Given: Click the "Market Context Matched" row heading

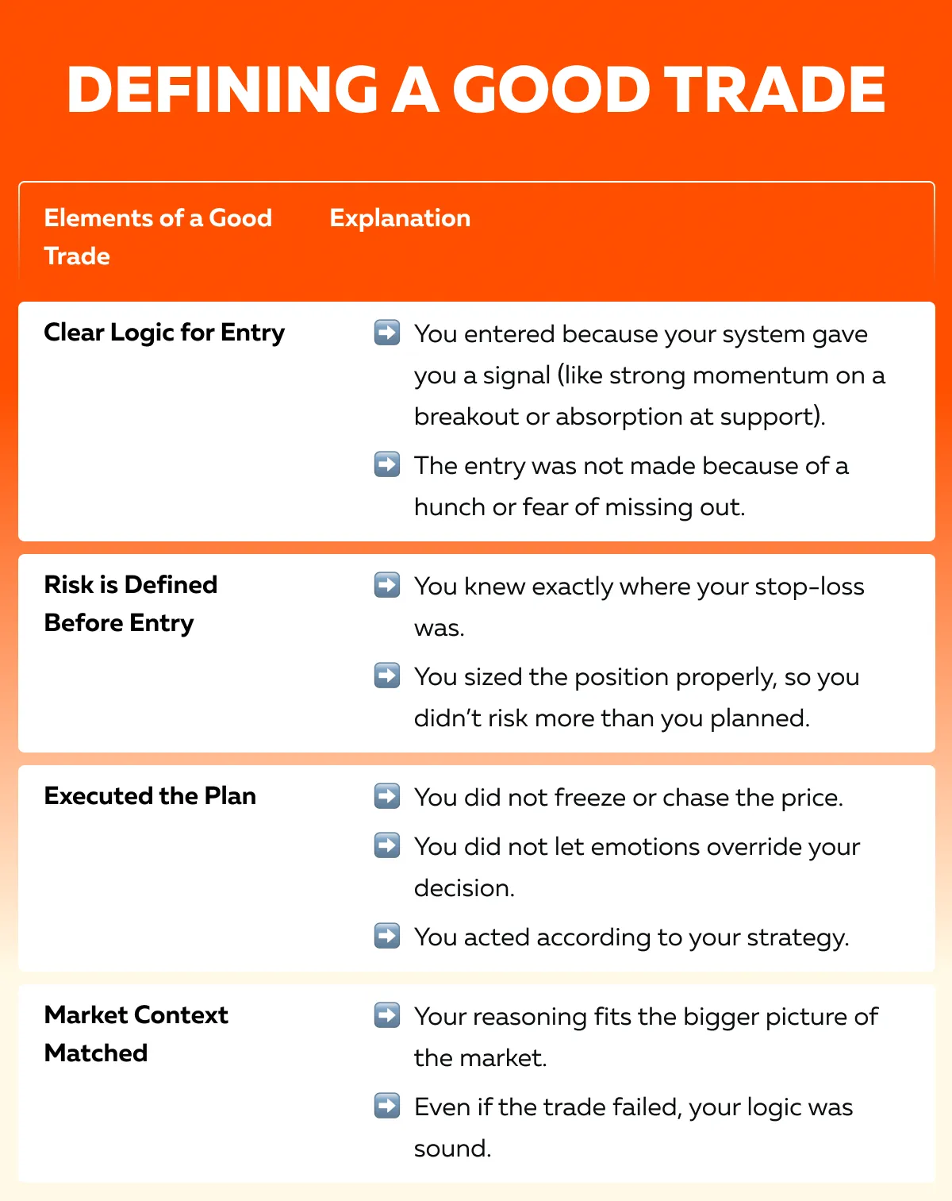Looking at the screenshot, I should coord(136,1034).
